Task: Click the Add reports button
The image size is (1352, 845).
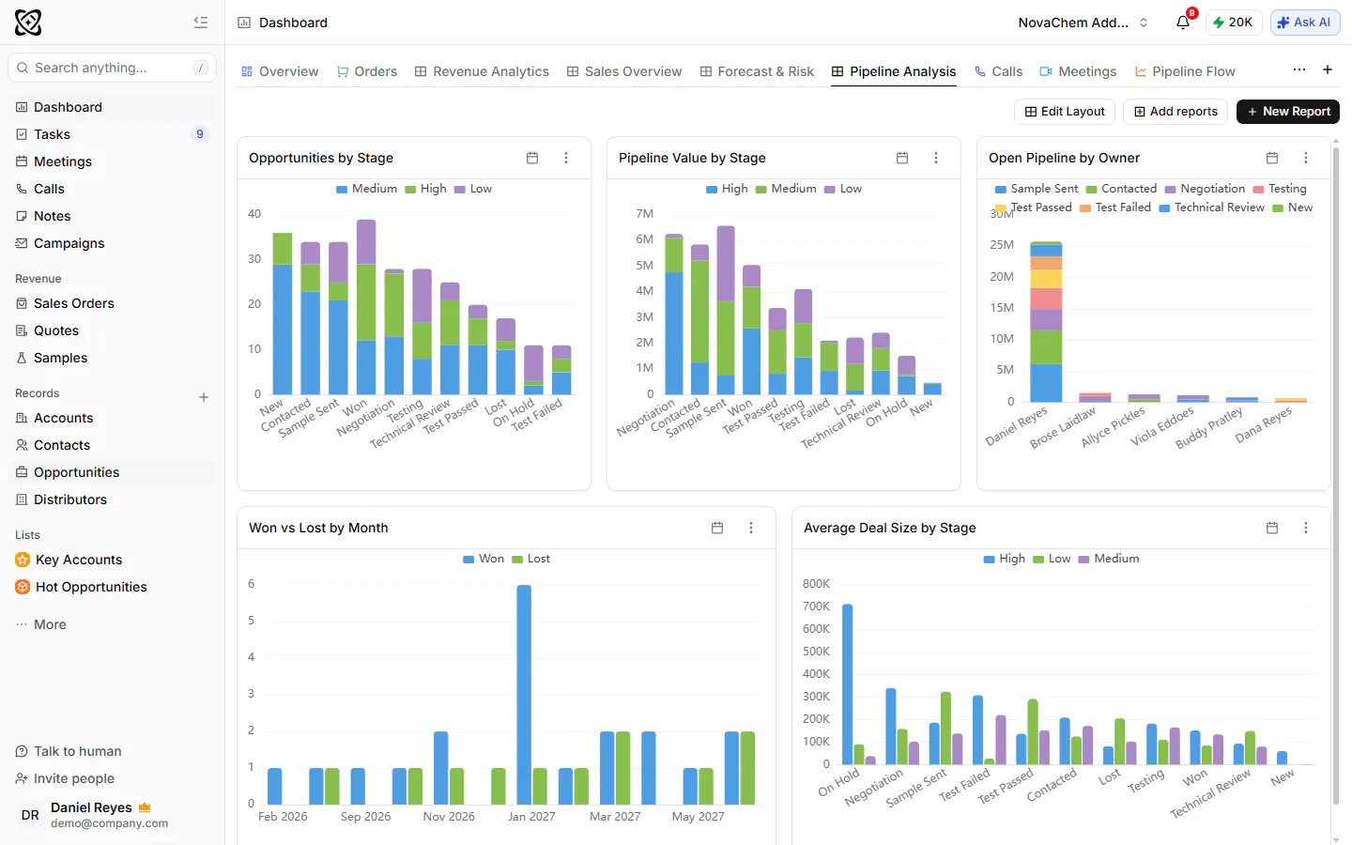Action: 1175,112
